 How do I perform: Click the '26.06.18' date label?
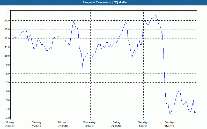(36, 126)
